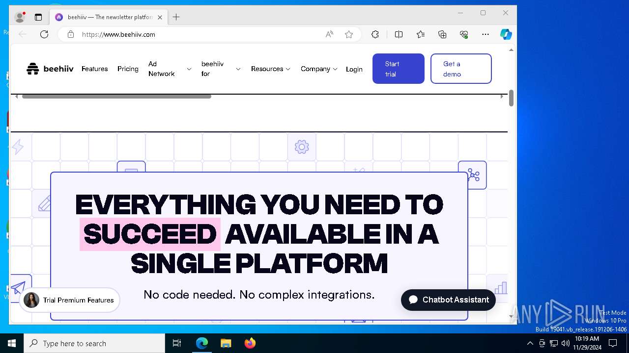Click the Start trial button
629x353 pixels.
click(x=398, y=69)
